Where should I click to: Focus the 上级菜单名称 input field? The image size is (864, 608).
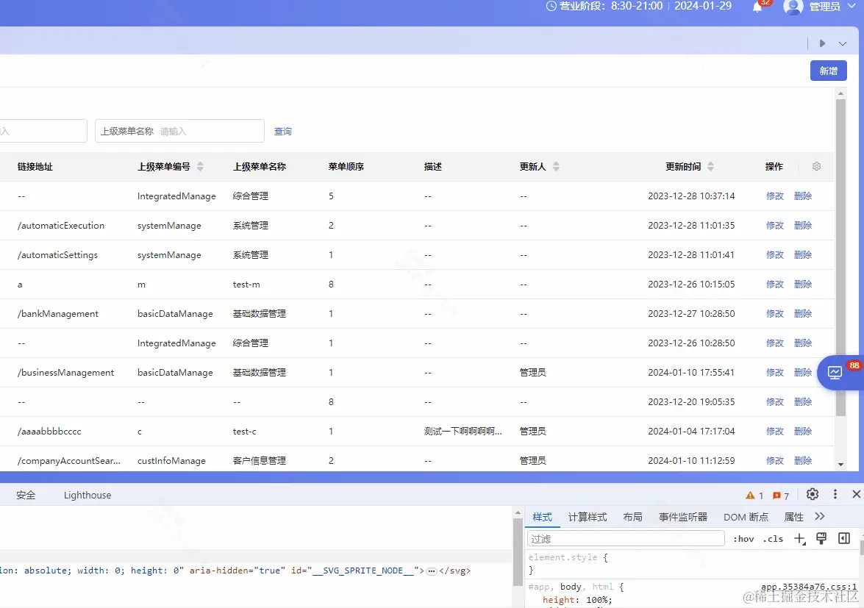tap(179, 131)
